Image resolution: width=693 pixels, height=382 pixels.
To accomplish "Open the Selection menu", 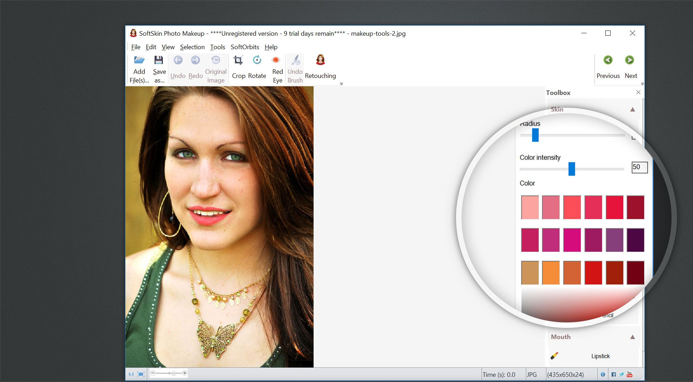I will click(x=192, y=46).
